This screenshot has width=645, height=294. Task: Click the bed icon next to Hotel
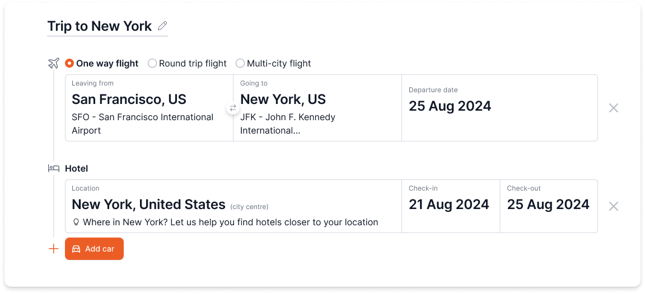[54, 168]
